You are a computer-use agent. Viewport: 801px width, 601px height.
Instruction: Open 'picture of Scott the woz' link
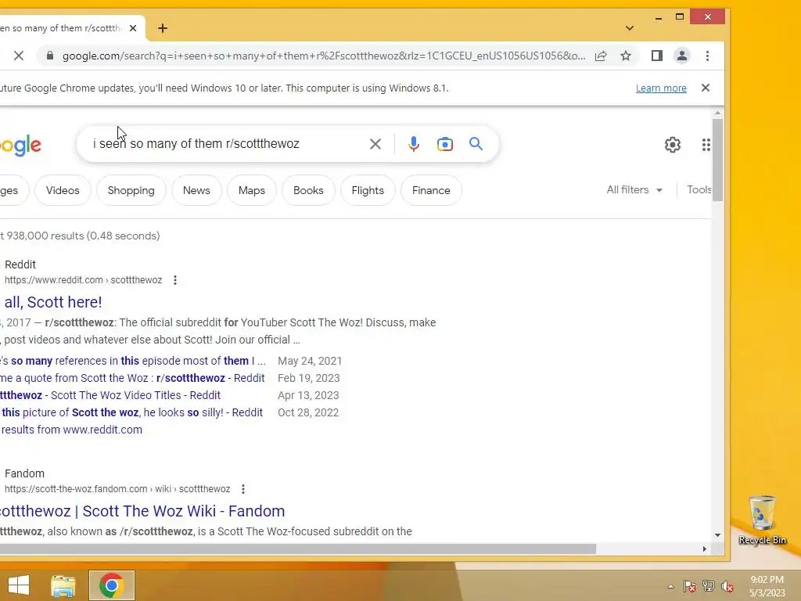click(x=131, y=412)
